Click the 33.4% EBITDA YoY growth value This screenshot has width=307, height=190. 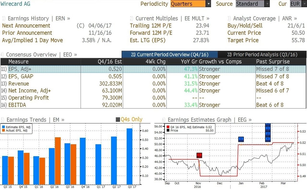click(191, 105)
